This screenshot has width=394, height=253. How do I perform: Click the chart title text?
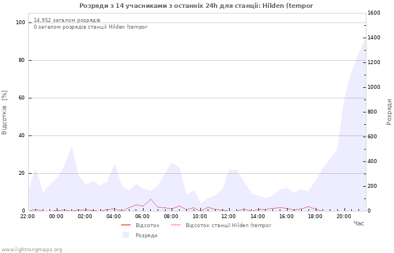tap(196, 6)
